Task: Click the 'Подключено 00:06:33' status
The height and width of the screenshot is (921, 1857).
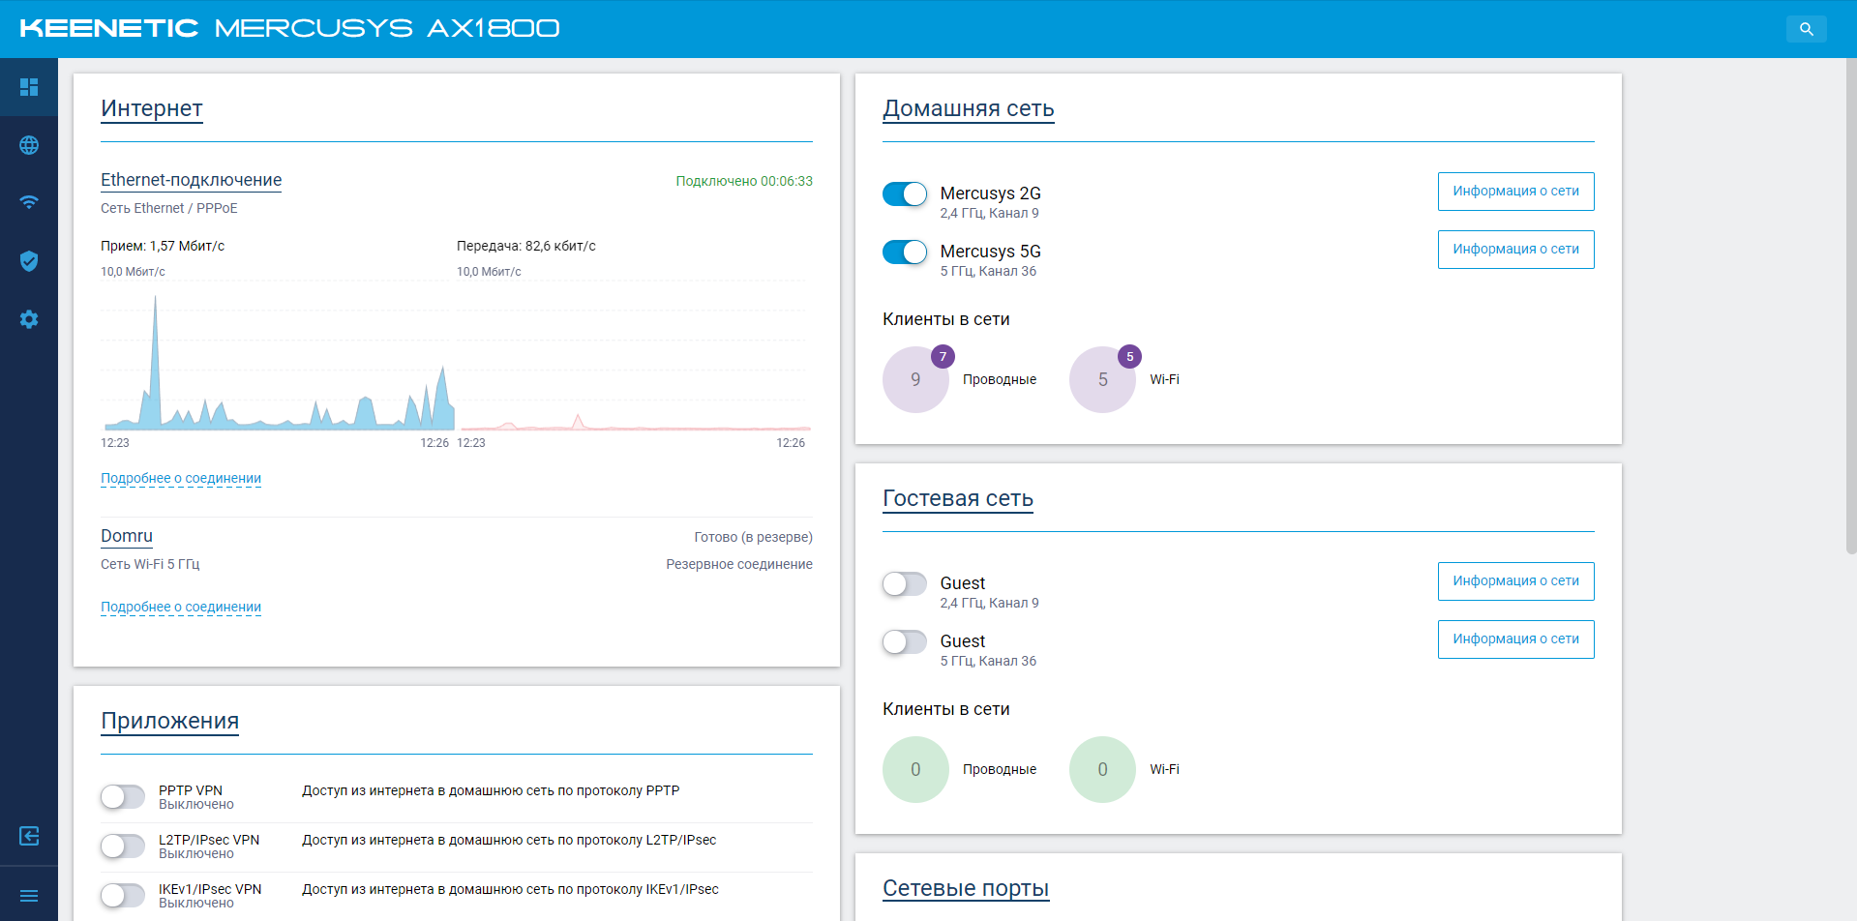Action: [x=744, y=181]
